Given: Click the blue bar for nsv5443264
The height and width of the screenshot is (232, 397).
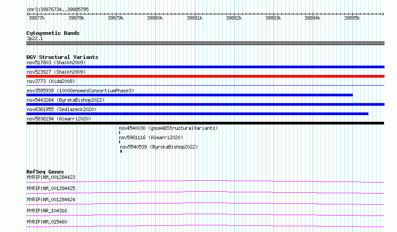Looking at the screenshot, I should pyautogui.click(x=205, y=104).
